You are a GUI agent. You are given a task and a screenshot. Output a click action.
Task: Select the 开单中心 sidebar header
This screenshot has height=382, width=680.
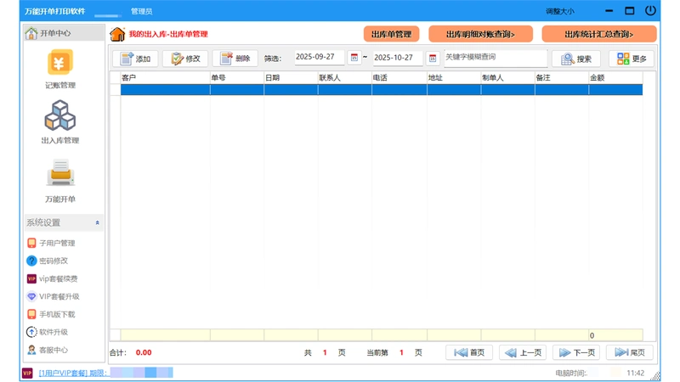pyautogui.click(x=65, y=33)
